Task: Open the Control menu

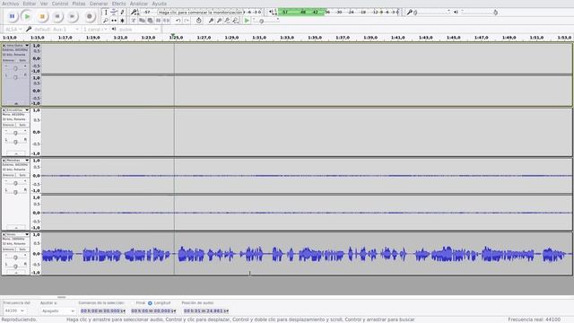Action: click(60, 4)
